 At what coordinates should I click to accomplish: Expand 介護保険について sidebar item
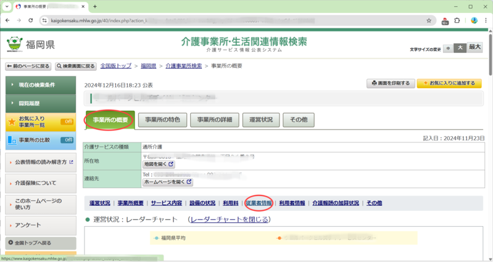[x=40, y=183]
